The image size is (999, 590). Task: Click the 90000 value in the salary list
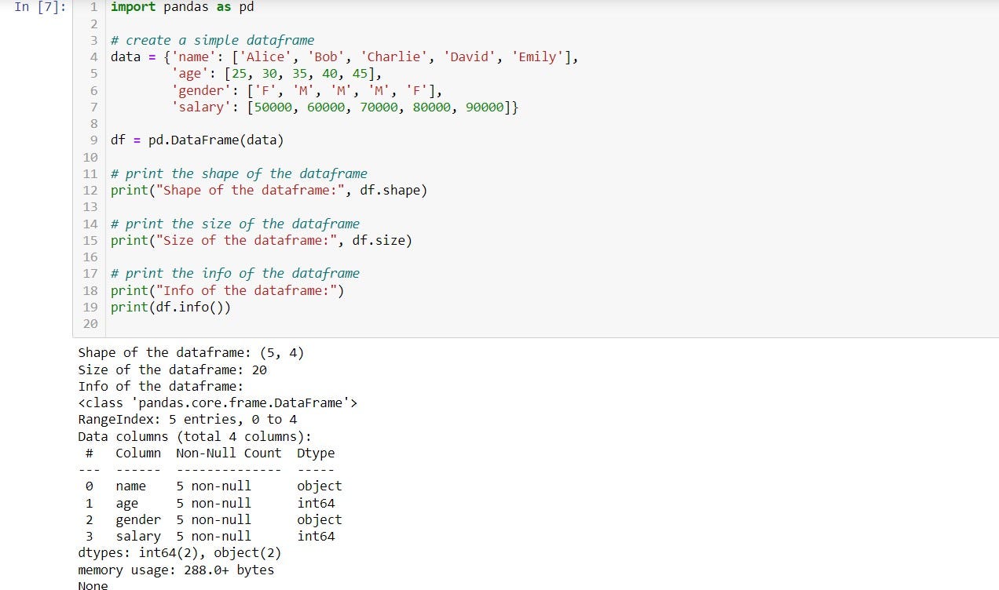(485, 107)
